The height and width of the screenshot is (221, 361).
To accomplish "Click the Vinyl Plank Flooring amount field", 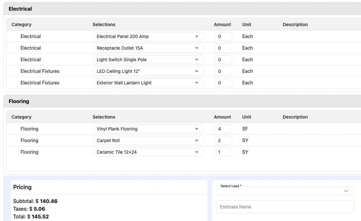I will point(223,129).
